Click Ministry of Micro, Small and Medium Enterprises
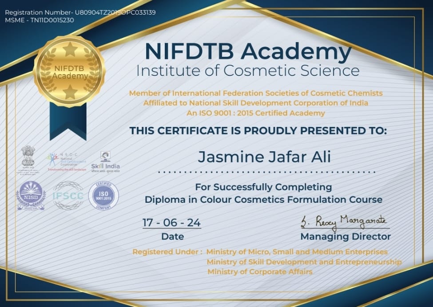Image resolution: width=433 pixels, height=307 pixels. pyautogui.click(x=297, y=252)
